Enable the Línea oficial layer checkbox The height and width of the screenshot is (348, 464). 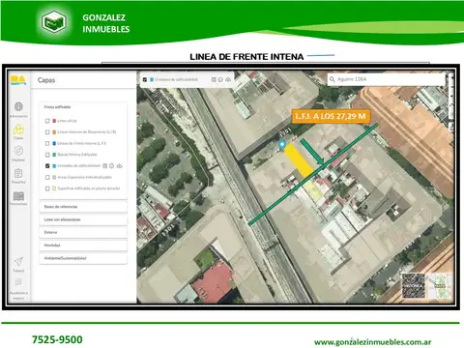tap(47, 121)
